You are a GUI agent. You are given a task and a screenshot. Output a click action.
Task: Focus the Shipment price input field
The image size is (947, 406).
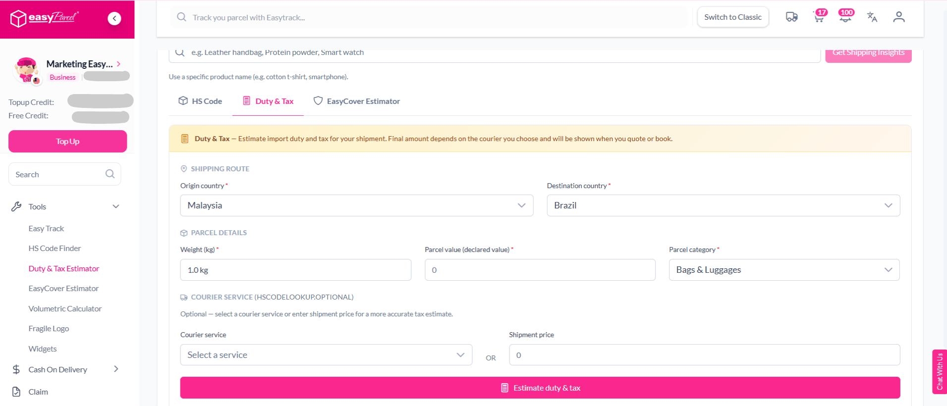click(x=705, y=355)
